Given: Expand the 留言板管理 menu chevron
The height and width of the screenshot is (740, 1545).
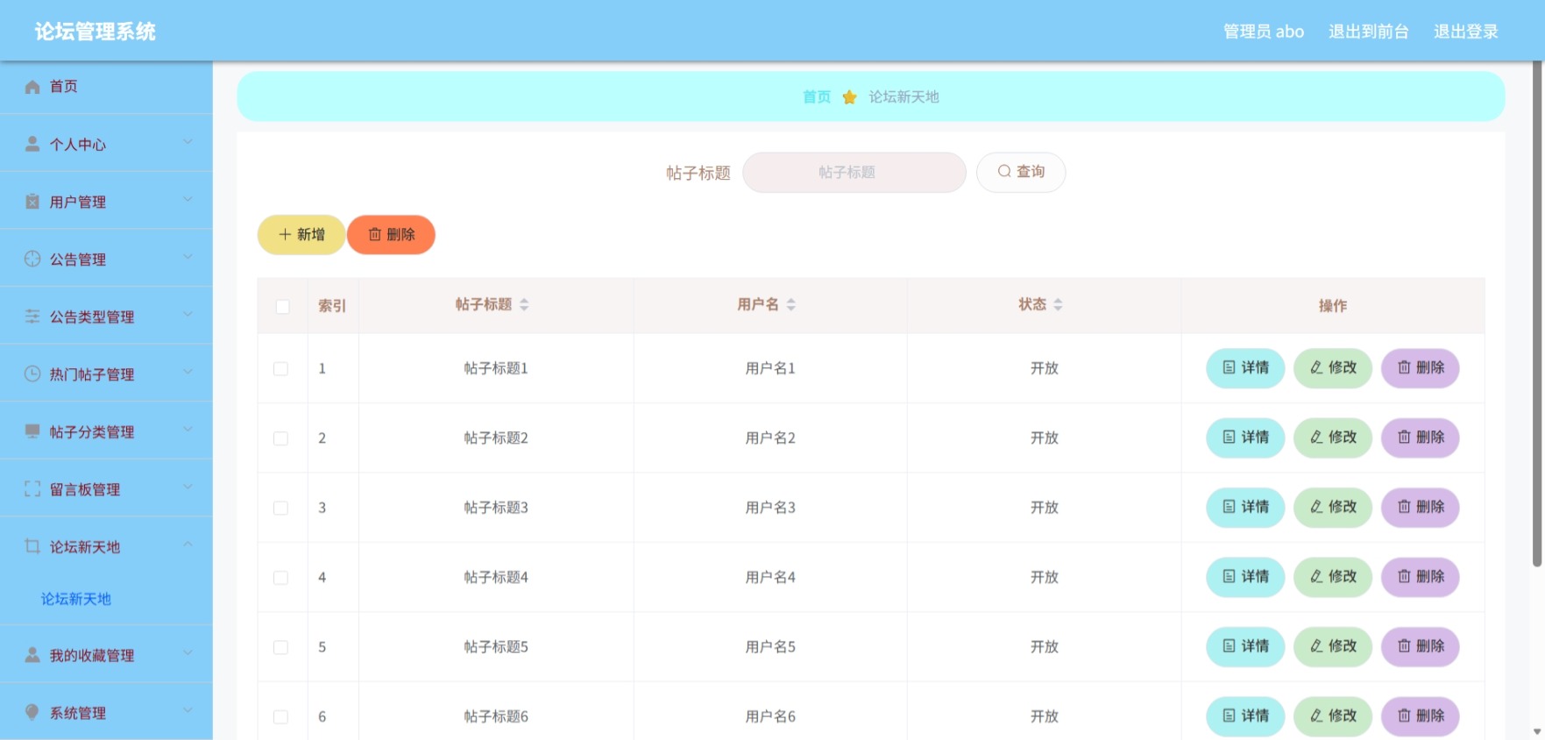Looking at the screenshot, I should click(x=188, y=487).
